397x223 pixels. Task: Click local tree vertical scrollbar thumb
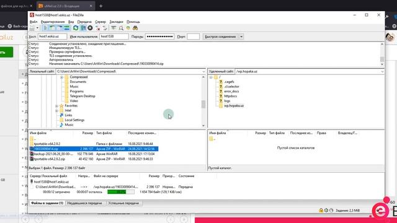point(203,104)
